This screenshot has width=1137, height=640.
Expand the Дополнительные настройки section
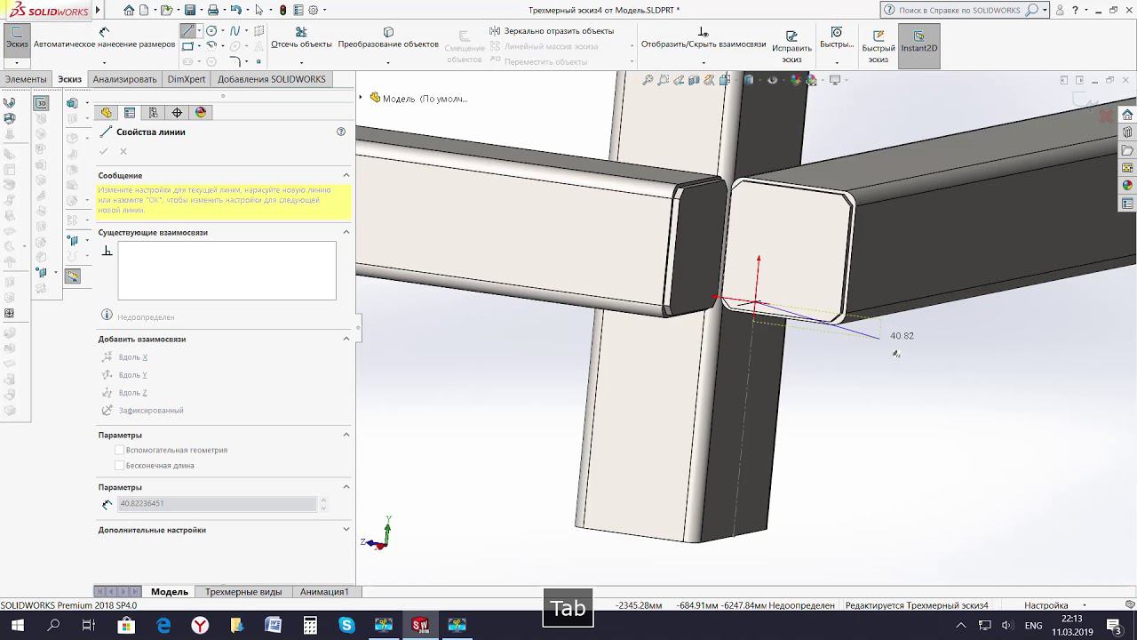click(x=346, y=530)
